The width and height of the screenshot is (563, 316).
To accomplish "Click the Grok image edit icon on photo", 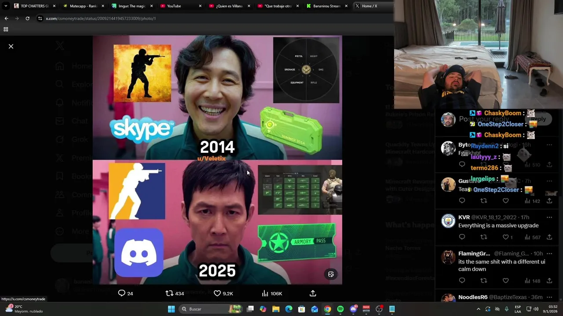I will (331, 274).
